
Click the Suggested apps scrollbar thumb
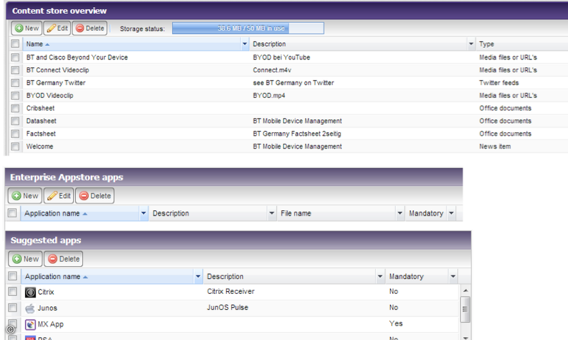tap(465, 309)
